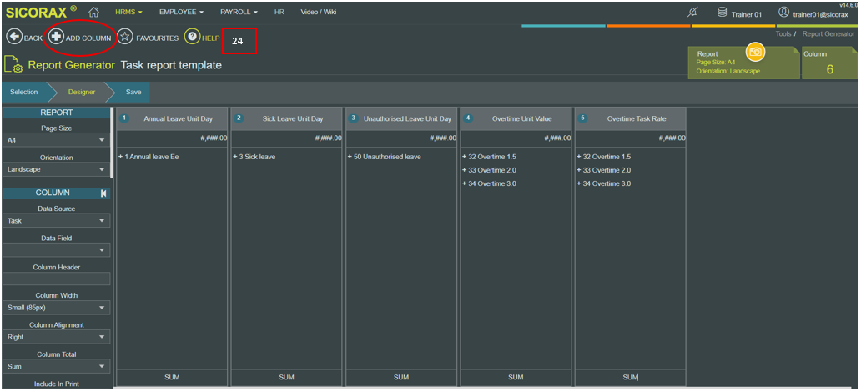Image resolution: width=861 pixels, height=392 pixels.
Task: Go to the Save step tab
Action: pyautogui.click(x=133, y=92)
